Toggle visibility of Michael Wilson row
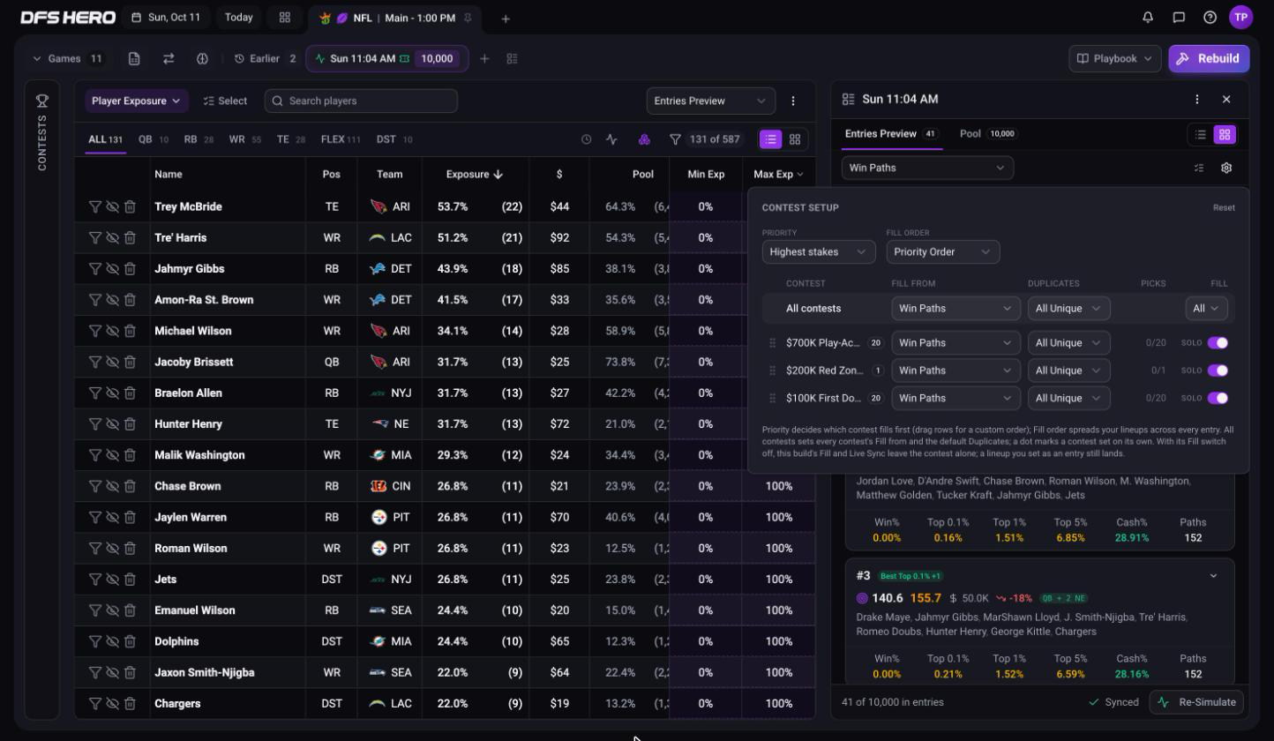The height and width of the screenshot is (741, 1274). click(112, 331)
